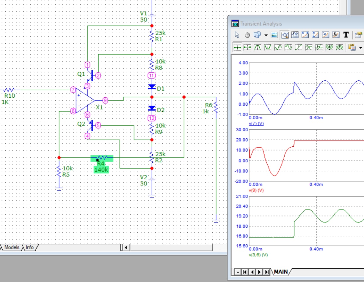Activate the Select mode arrow tool
The image size is (364, 282).
click(x=237, y=35)
